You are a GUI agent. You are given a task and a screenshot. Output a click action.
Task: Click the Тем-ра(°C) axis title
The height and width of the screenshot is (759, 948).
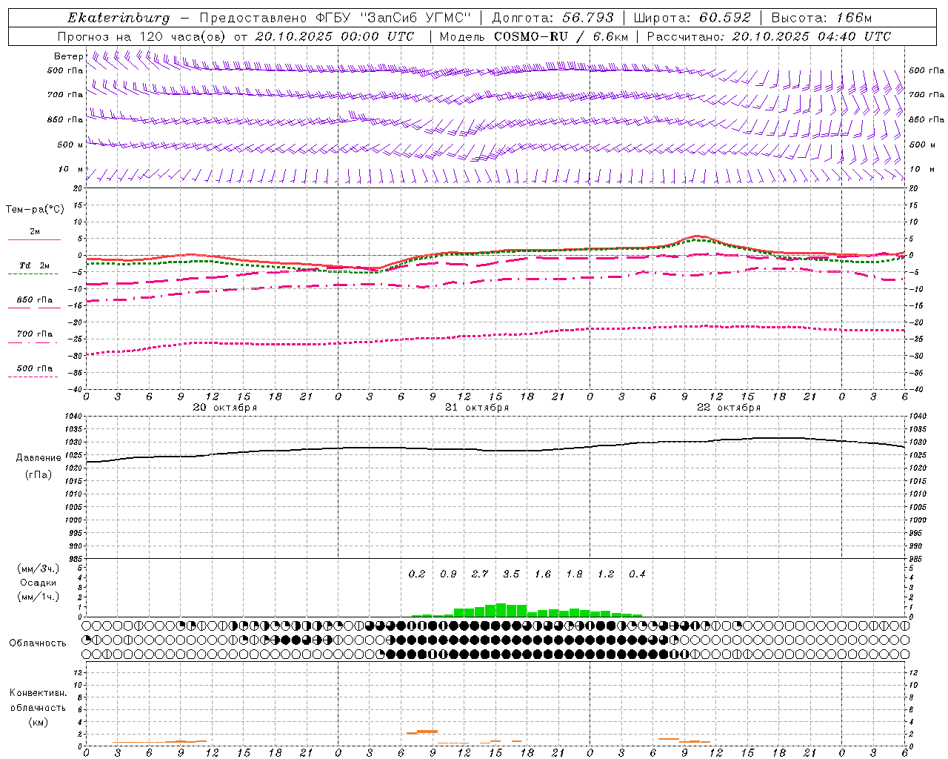click(35, 210)
